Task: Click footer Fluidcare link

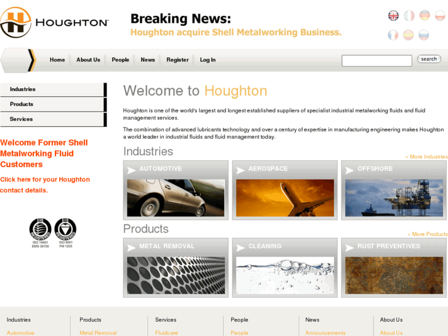Action: 166,333
